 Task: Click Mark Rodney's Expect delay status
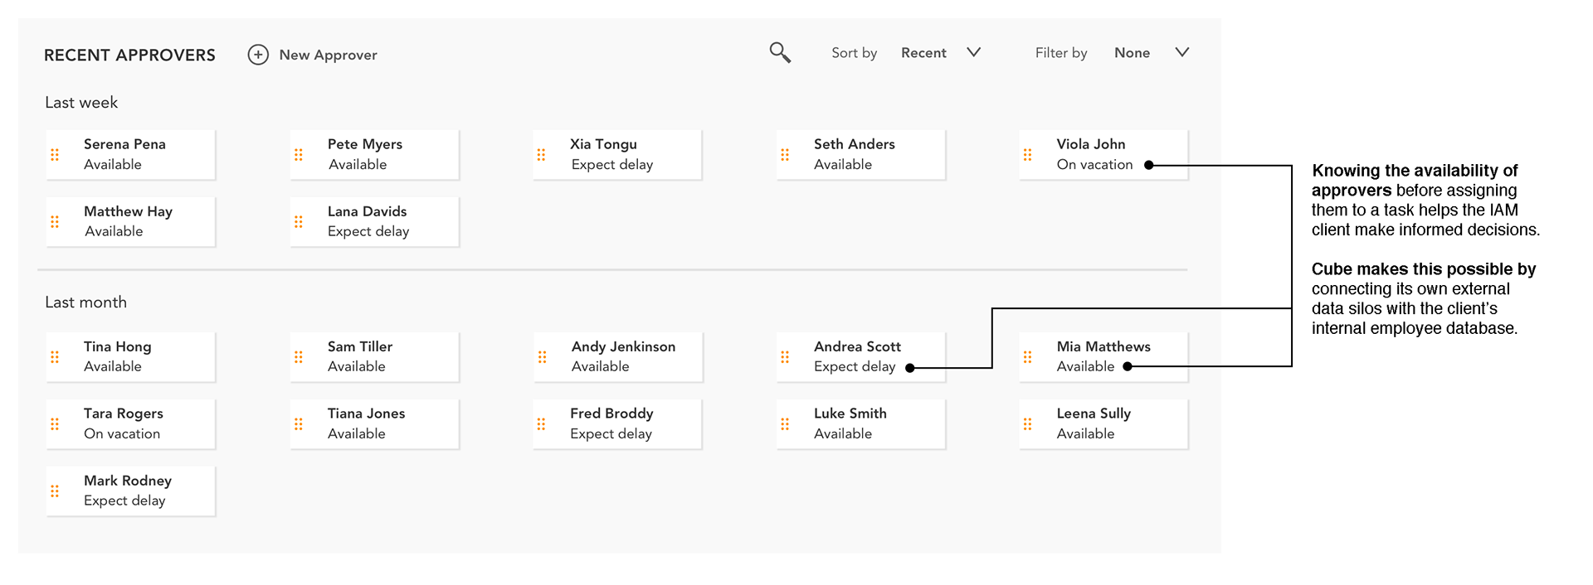(124, 501)
